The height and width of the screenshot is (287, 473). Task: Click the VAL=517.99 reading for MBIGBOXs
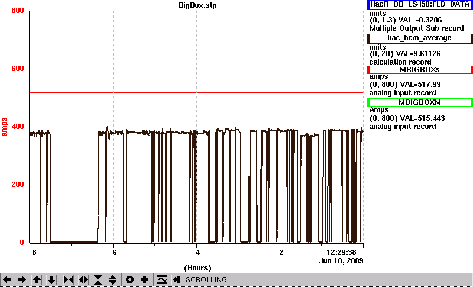pos(420,85)
